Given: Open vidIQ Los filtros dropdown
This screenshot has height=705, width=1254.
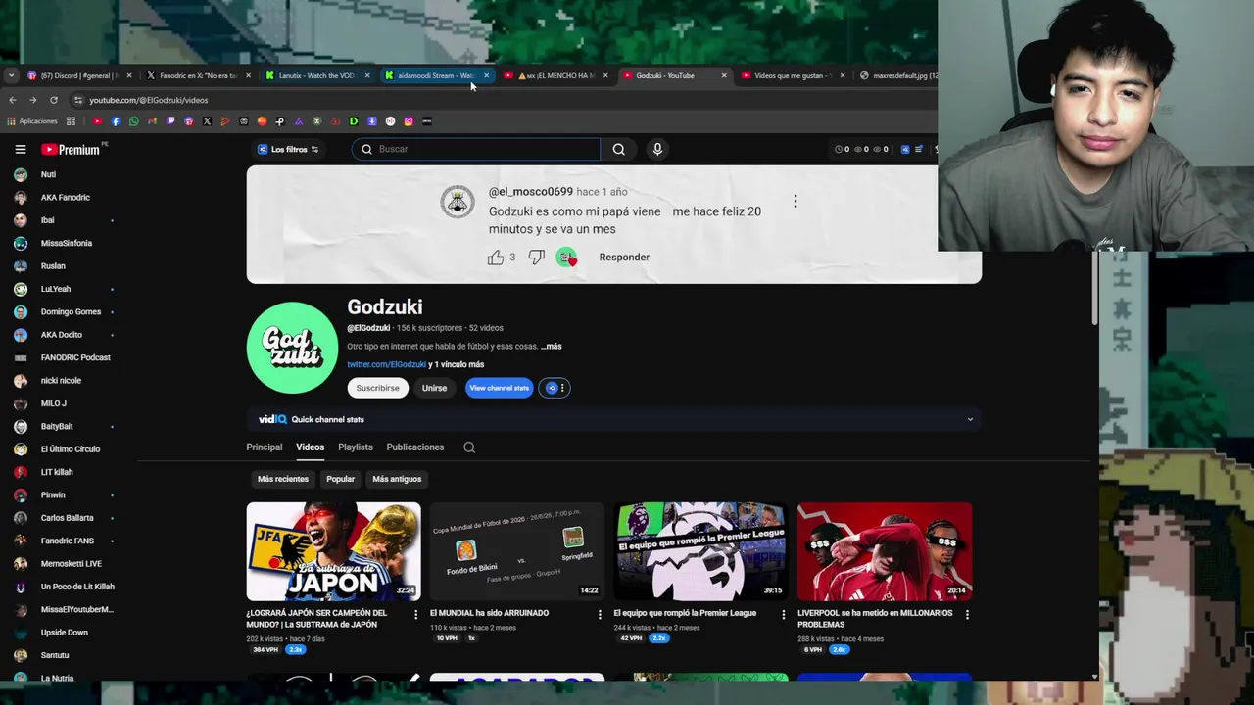Looking at the screenshot, I should 288,149.
